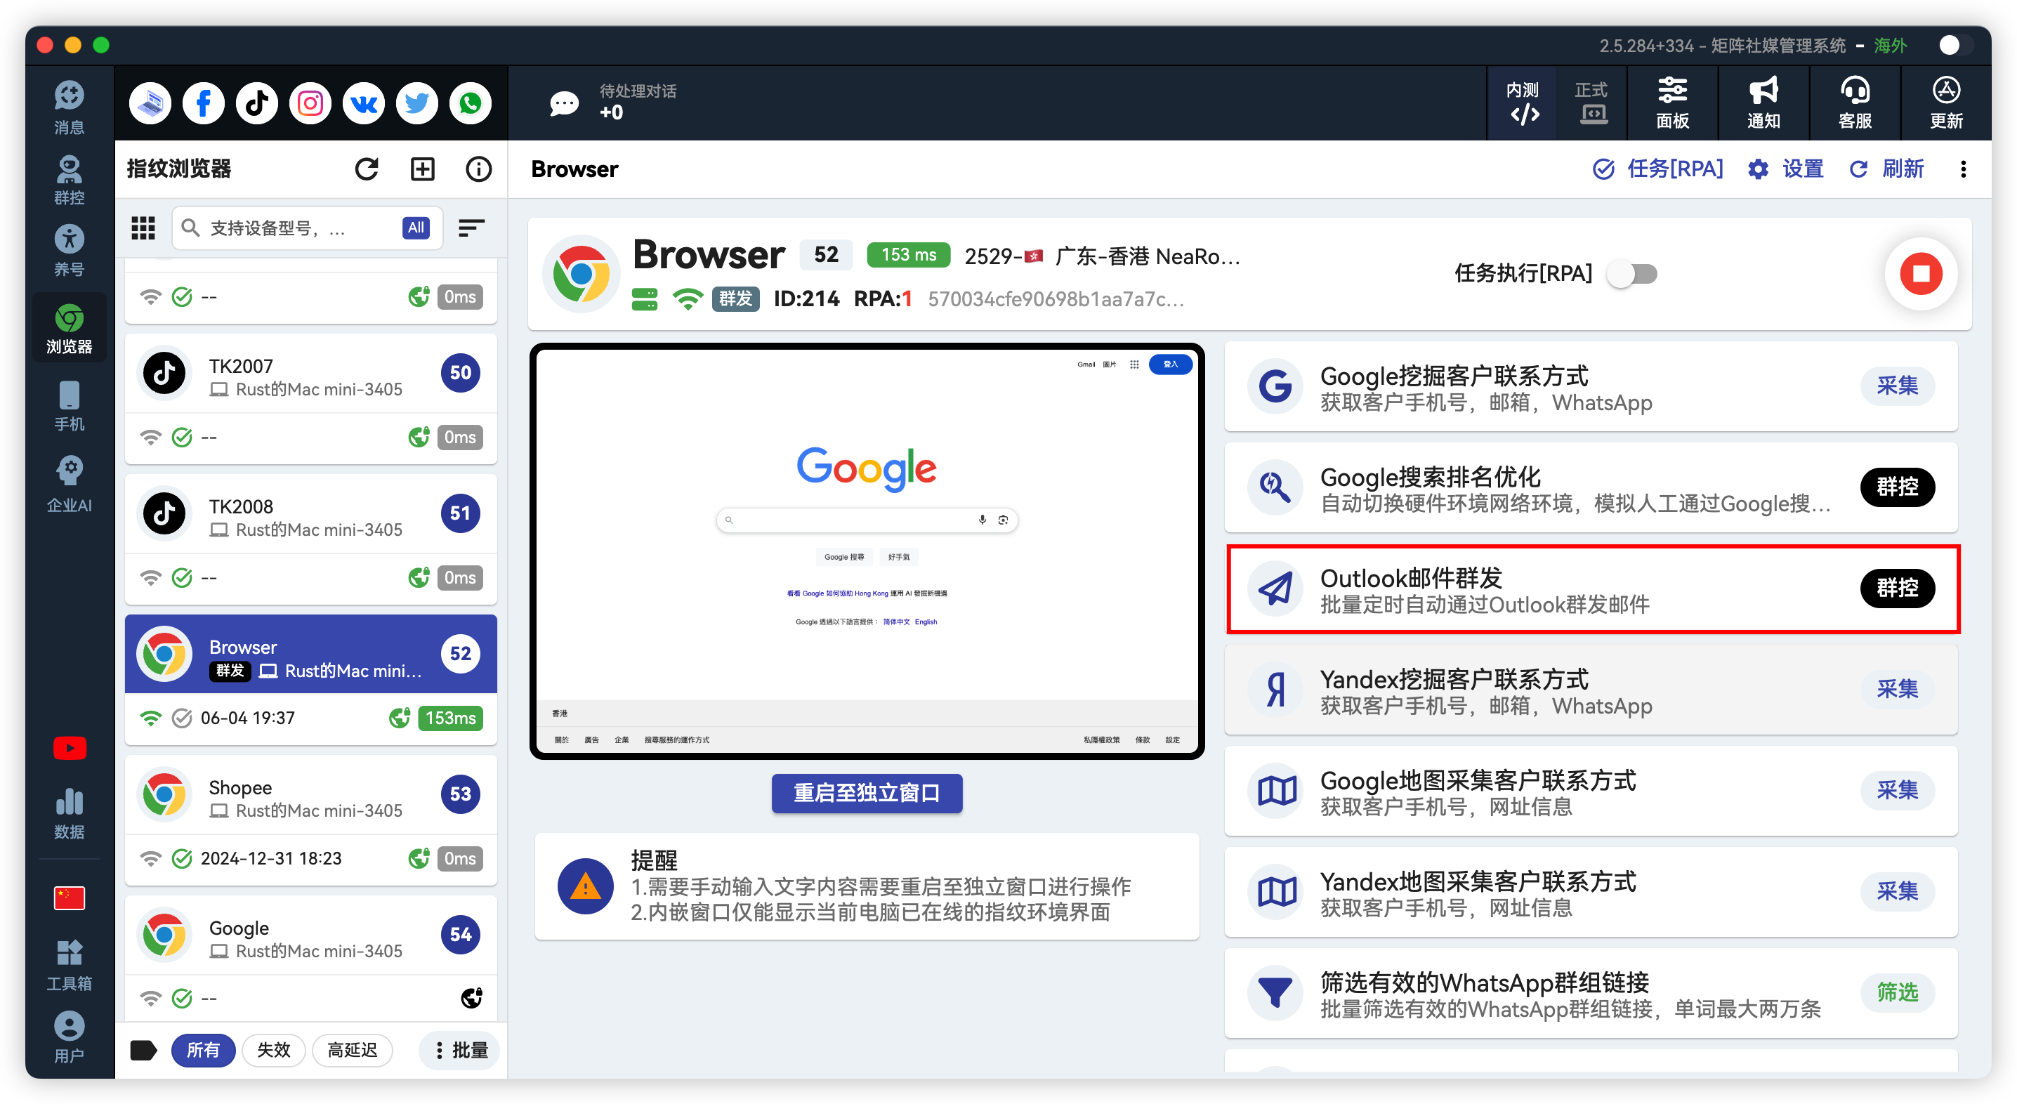Click the 153ms latency badge in list

pyautogui.click(x=450, y=718)
